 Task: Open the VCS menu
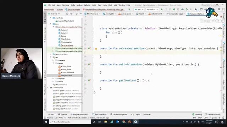click(x=115, y=5)
